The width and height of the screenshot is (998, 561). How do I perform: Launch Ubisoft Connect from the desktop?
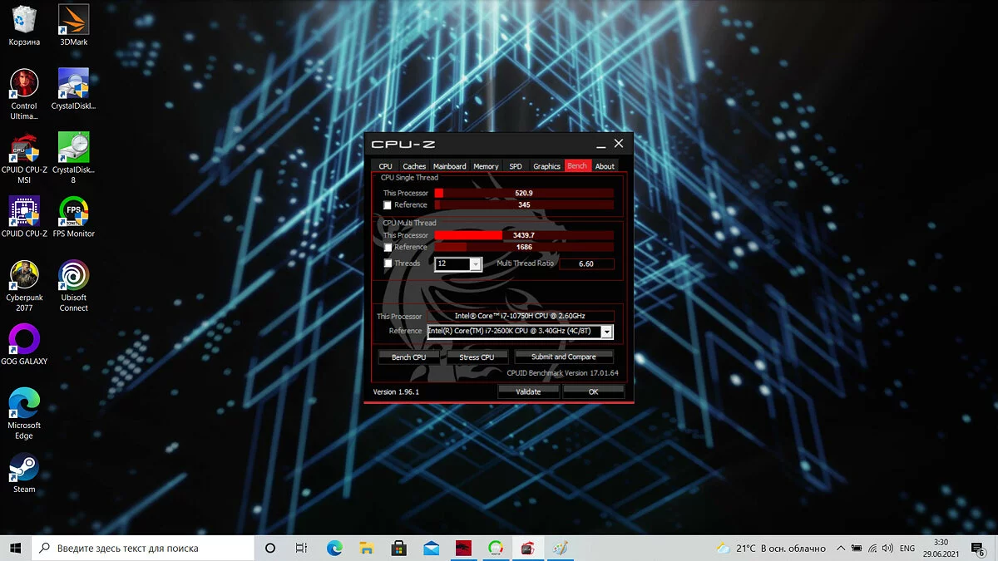click(73, 277)
